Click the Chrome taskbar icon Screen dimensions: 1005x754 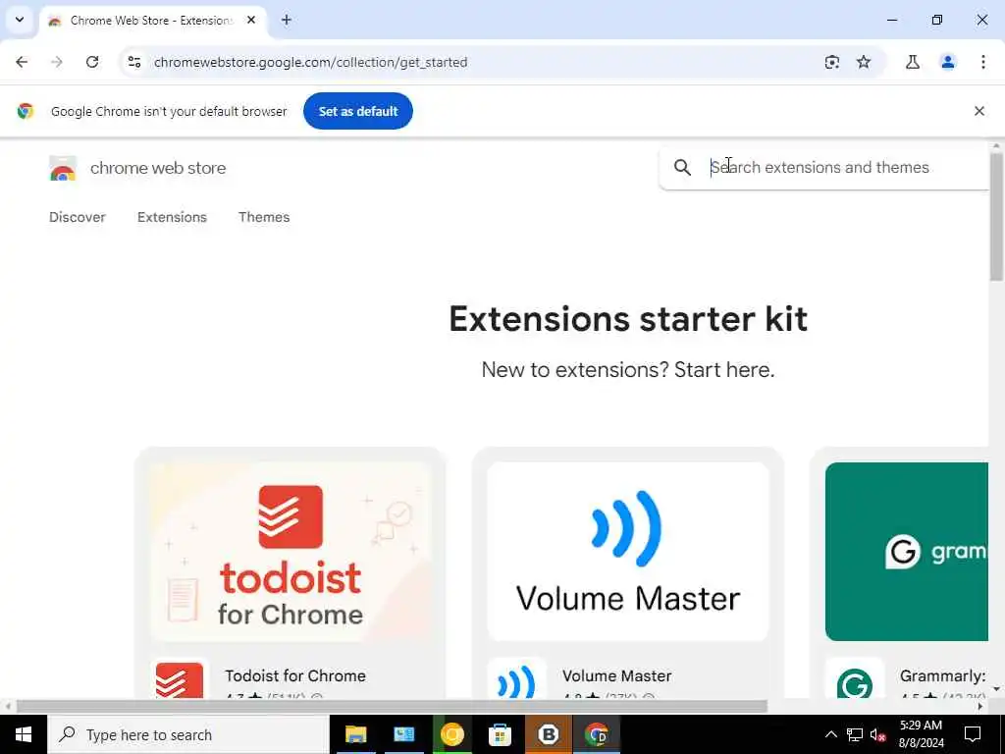596,734
